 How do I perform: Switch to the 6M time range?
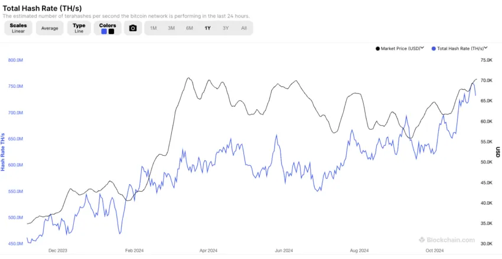(189, 28)
